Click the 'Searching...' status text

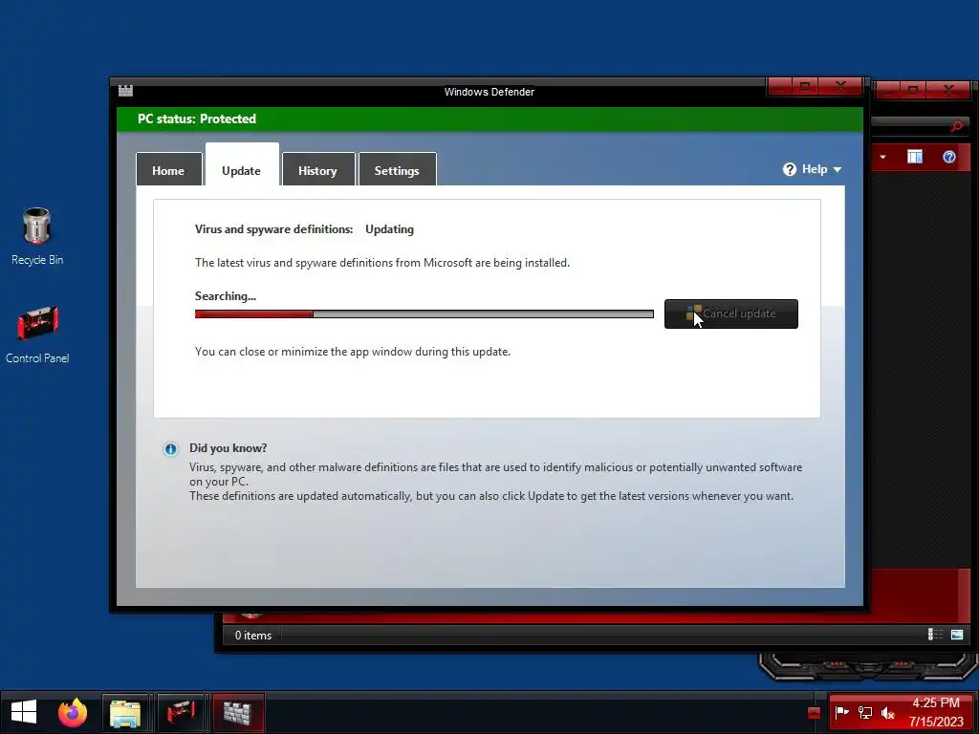pos(226,296)
